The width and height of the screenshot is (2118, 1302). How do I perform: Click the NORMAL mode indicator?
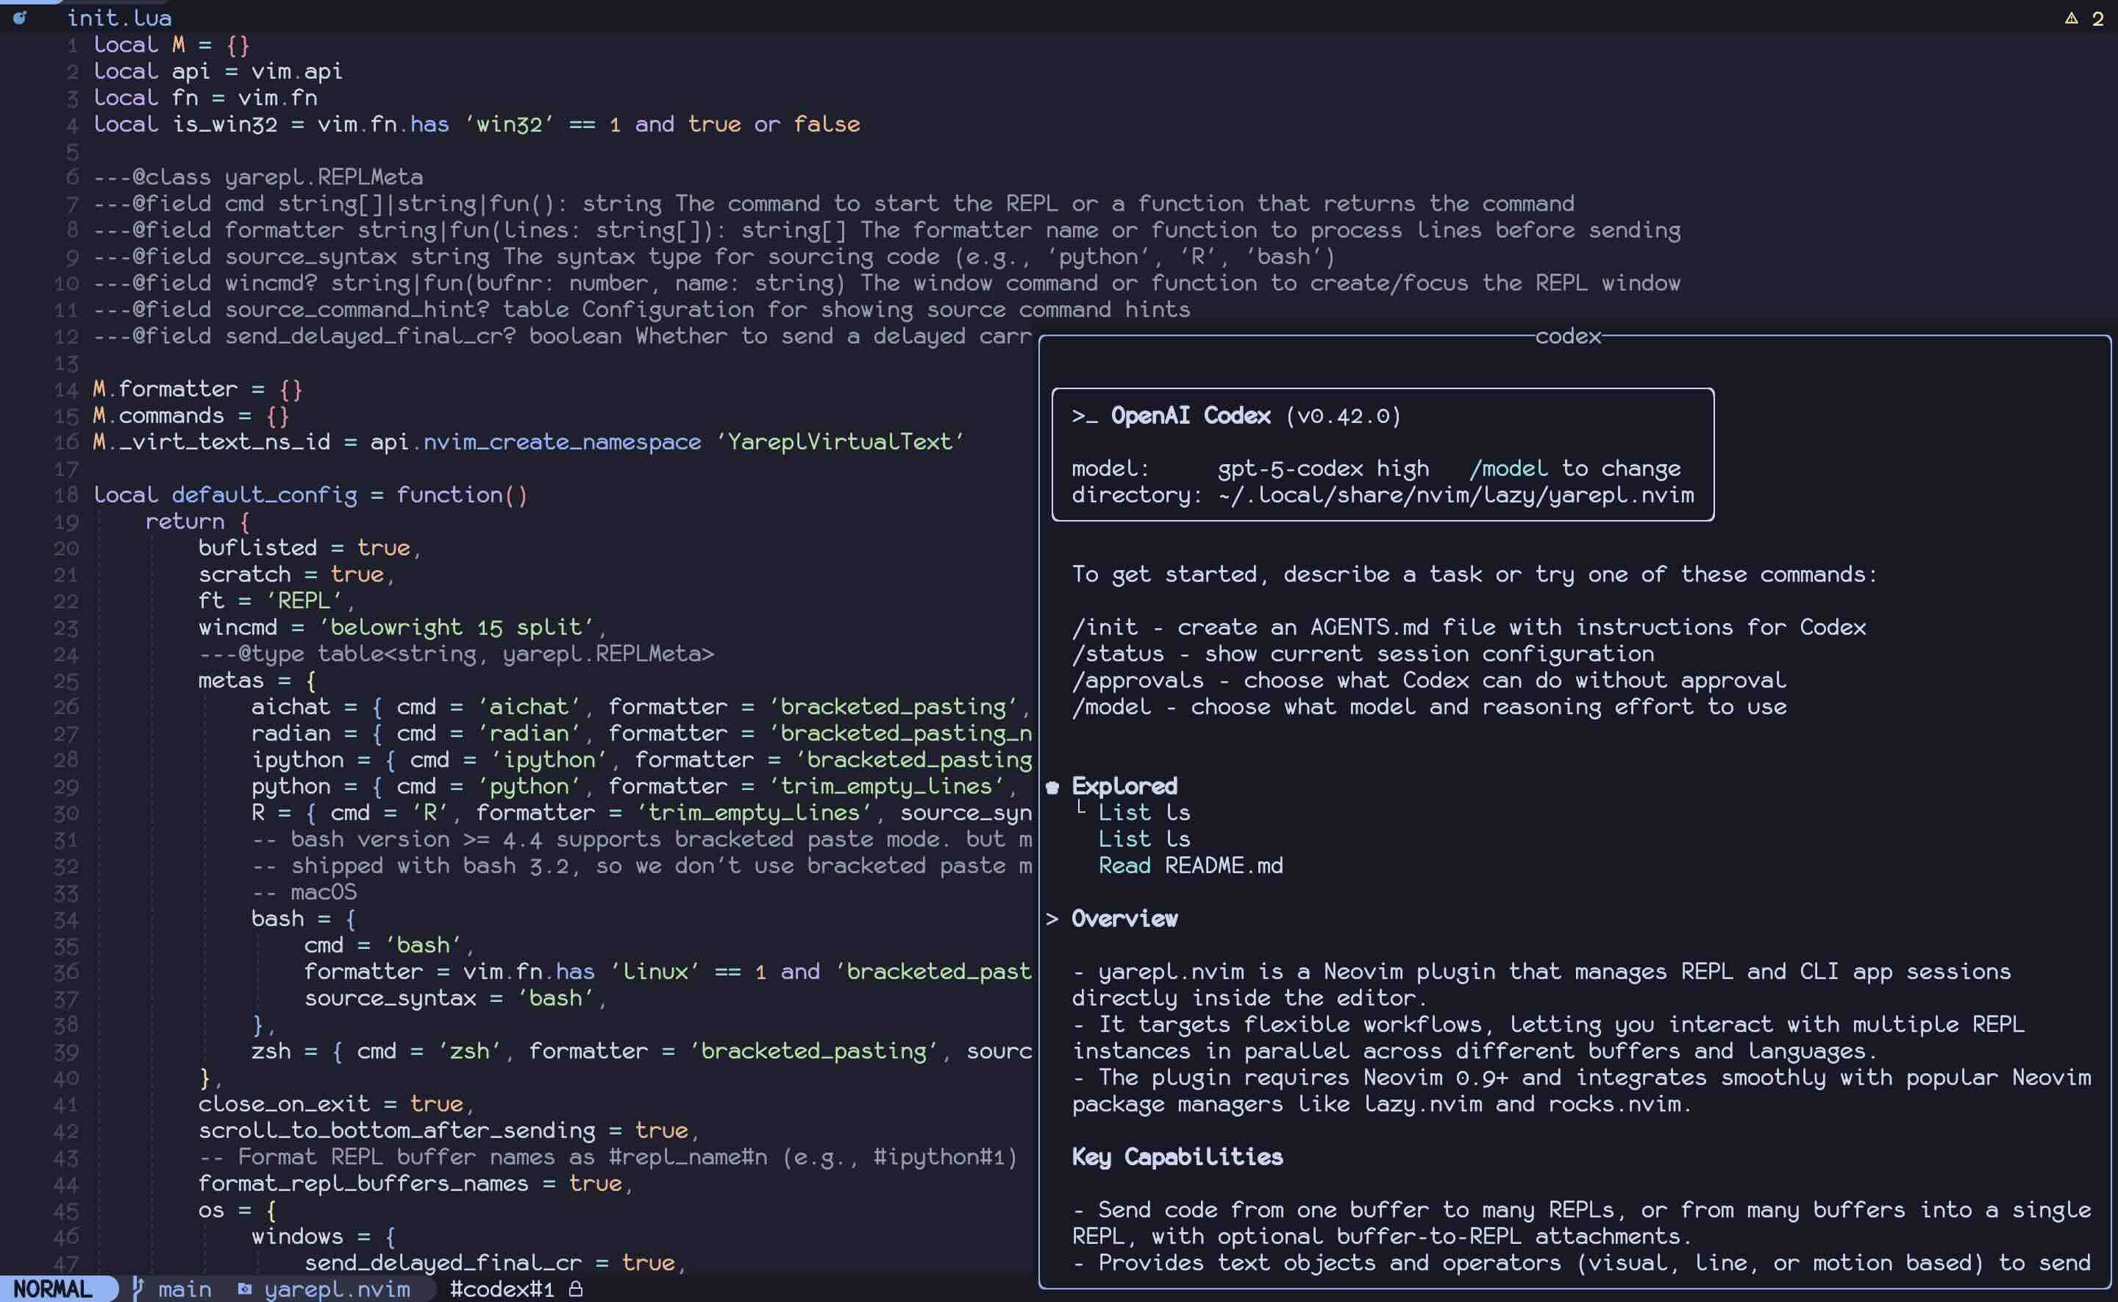(54, 1288)
